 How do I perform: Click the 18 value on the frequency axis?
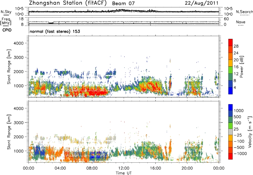pyautogui.click(x=21, y=19)
